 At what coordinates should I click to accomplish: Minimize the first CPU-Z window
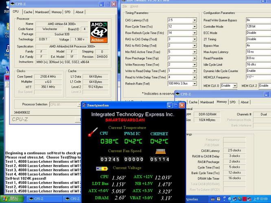(101, 4)
